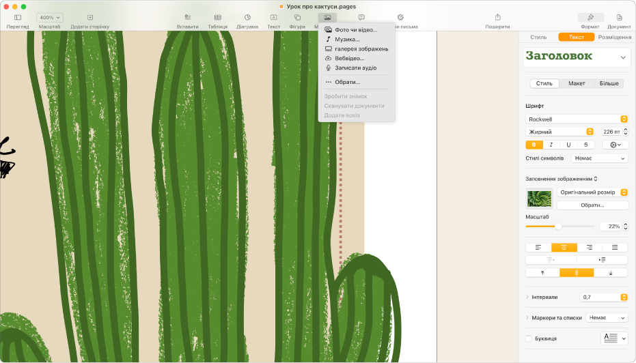636x363 pixels.
Task: Click the Table (Таблиця) toolbar icon
Action: point(218,18)
